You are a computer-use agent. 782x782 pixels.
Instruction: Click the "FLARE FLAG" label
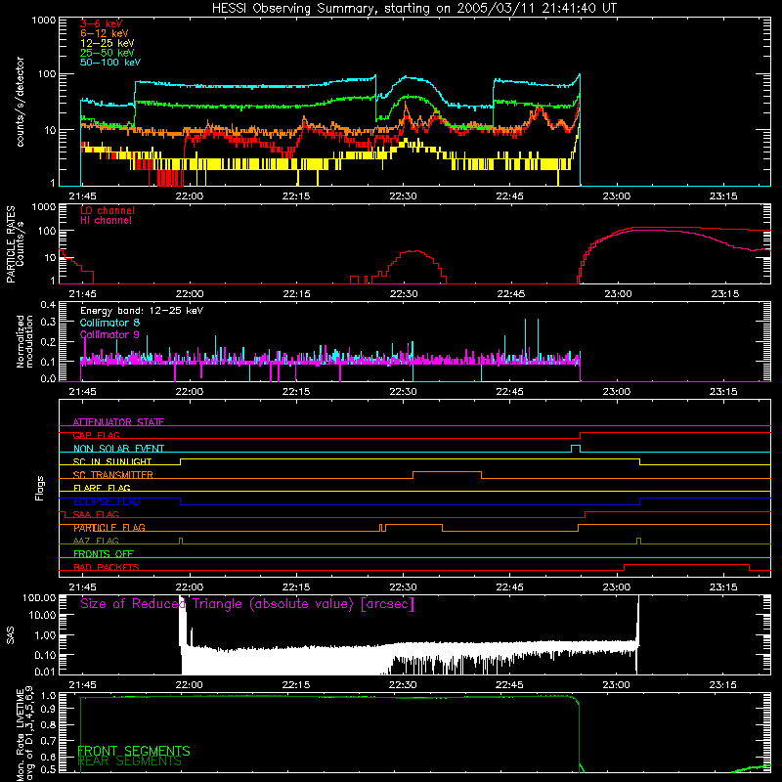(x=102, y=488)
